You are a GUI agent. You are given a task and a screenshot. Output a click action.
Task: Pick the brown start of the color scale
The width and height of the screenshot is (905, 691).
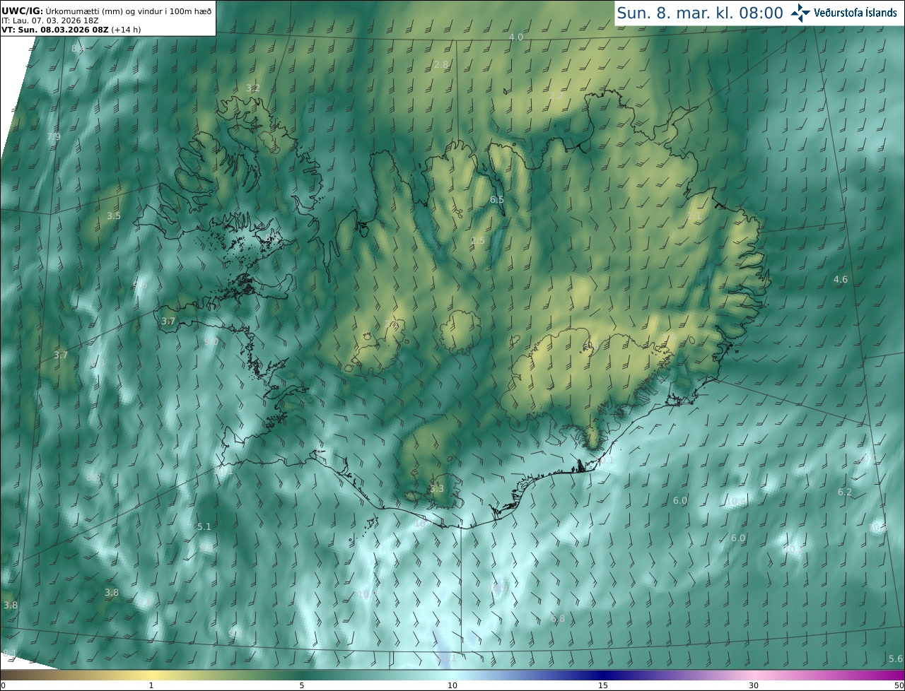(14, 675)
